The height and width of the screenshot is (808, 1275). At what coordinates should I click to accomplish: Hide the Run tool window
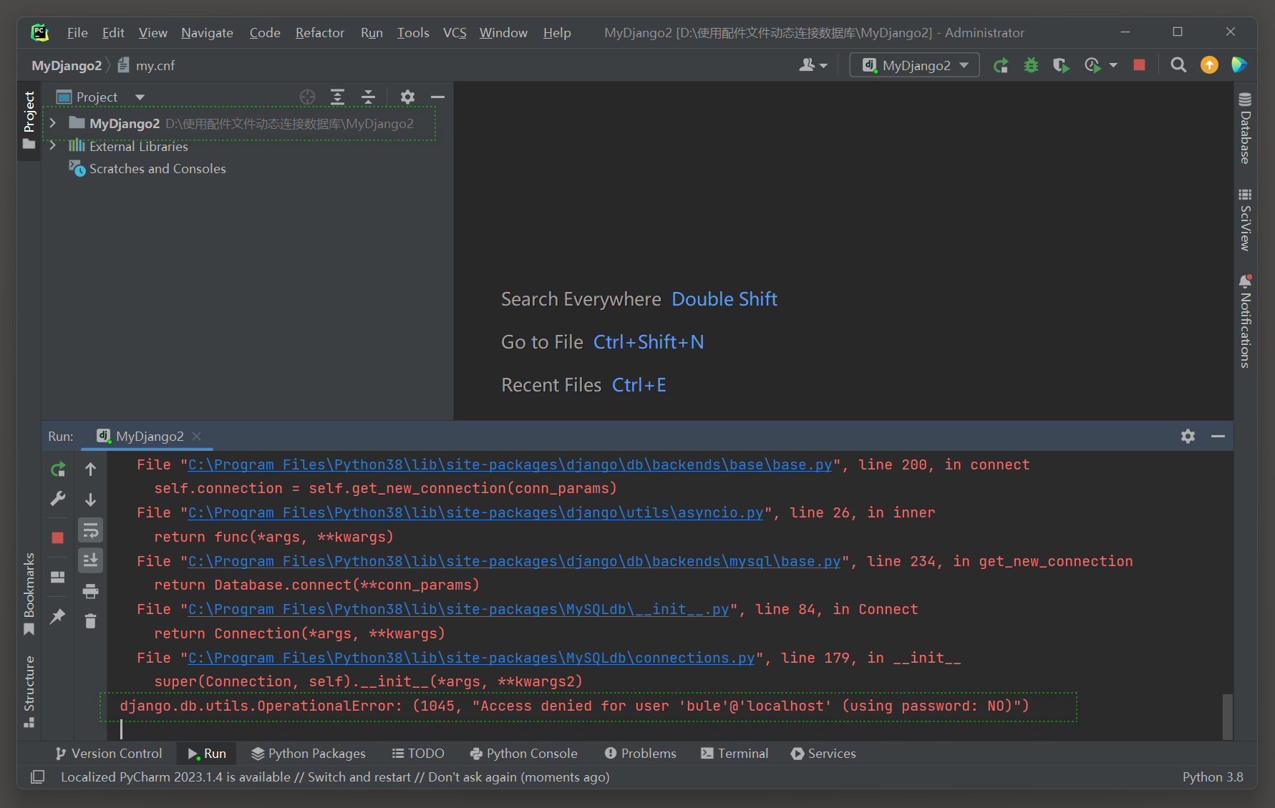tap(1218, 436)
